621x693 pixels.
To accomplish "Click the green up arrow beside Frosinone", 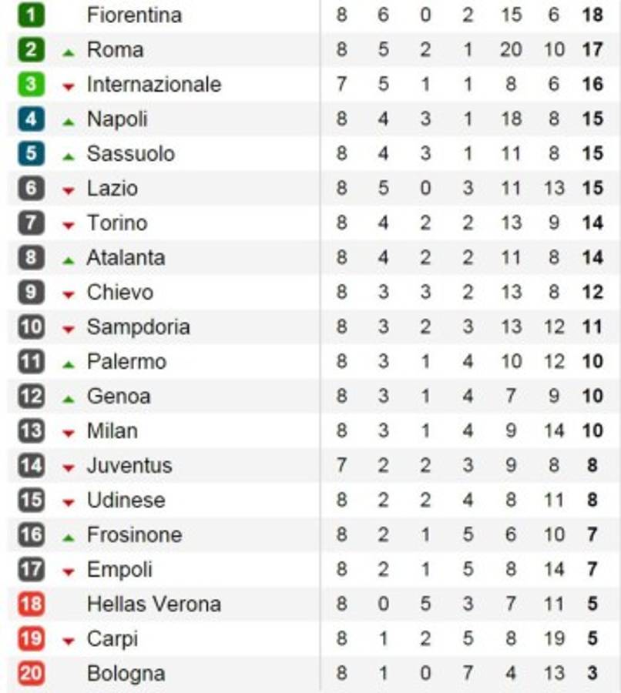I will [69, 537].
